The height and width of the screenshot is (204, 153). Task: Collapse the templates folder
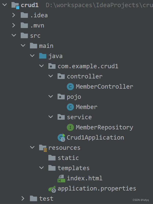(x=41, y=168)
